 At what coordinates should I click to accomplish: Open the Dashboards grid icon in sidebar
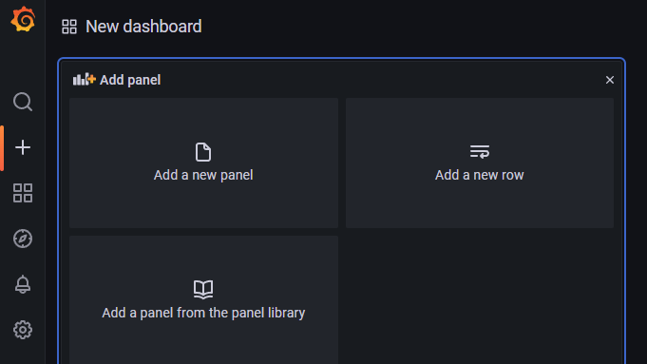point(23,193)
